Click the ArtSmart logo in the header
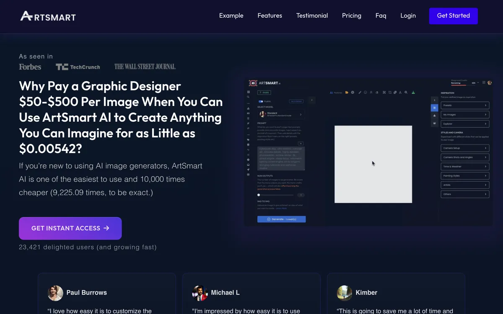 (x=48, y=16)
